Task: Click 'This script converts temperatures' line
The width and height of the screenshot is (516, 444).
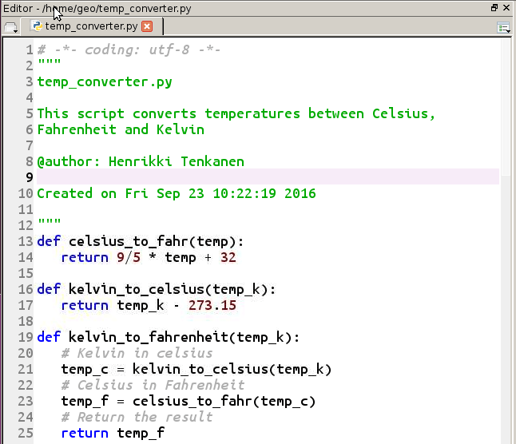Action: [x=236, y=114]
